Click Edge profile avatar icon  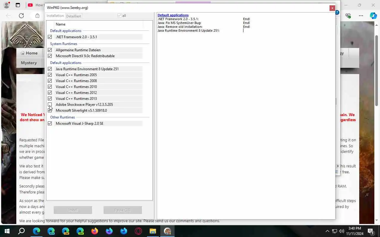click(7, 5)
